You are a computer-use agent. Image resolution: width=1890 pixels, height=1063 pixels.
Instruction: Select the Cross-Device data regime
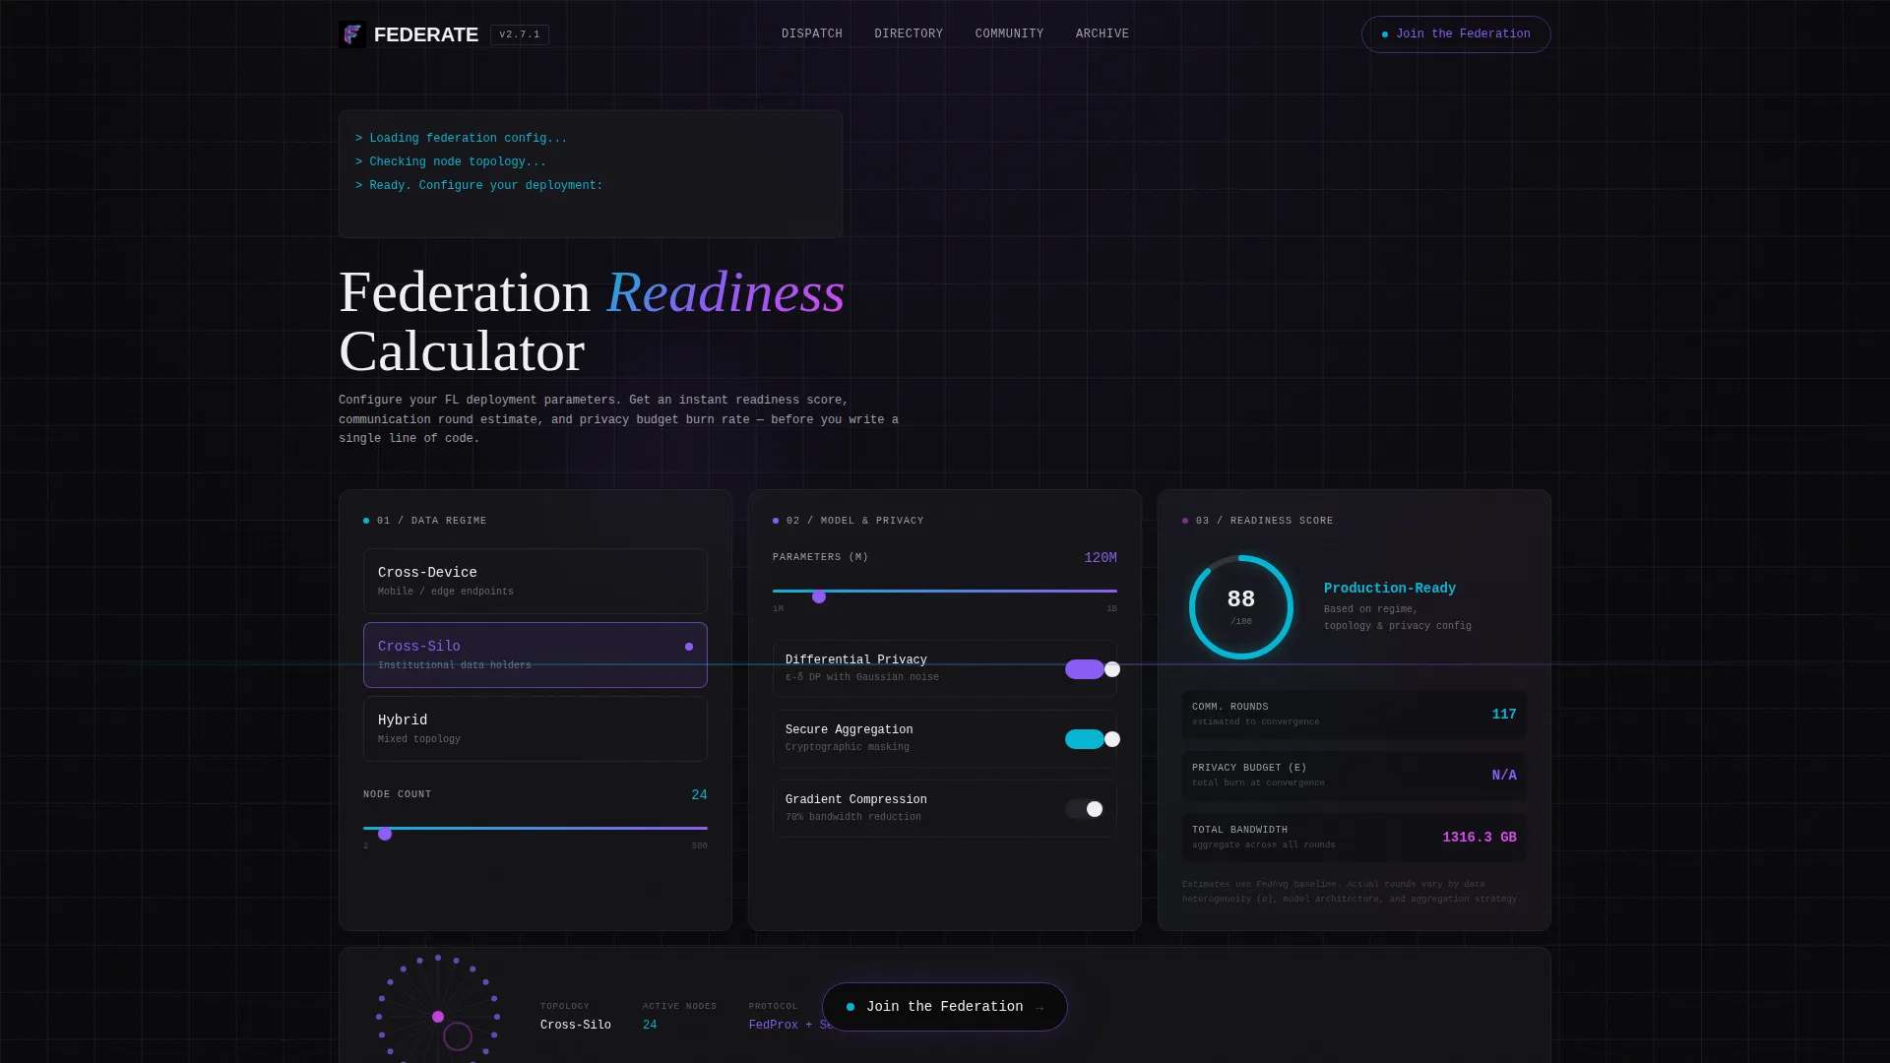(535, 581)
